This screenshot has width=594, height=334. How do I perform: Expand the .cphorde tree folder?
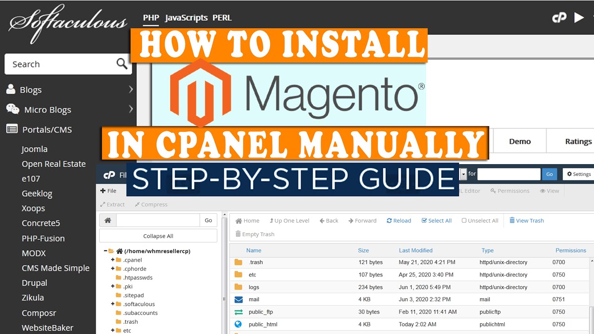[x=112, y=269]
